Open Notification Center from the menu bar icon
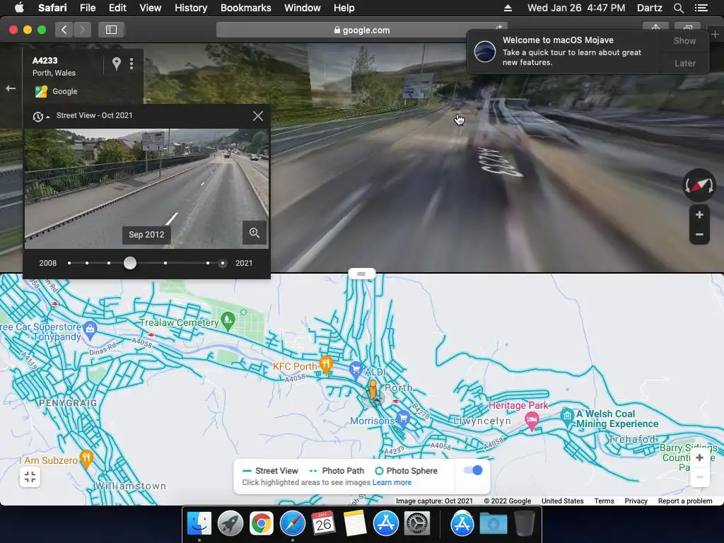The width and height of the screenshot is (724, 543). pos(701,8)
